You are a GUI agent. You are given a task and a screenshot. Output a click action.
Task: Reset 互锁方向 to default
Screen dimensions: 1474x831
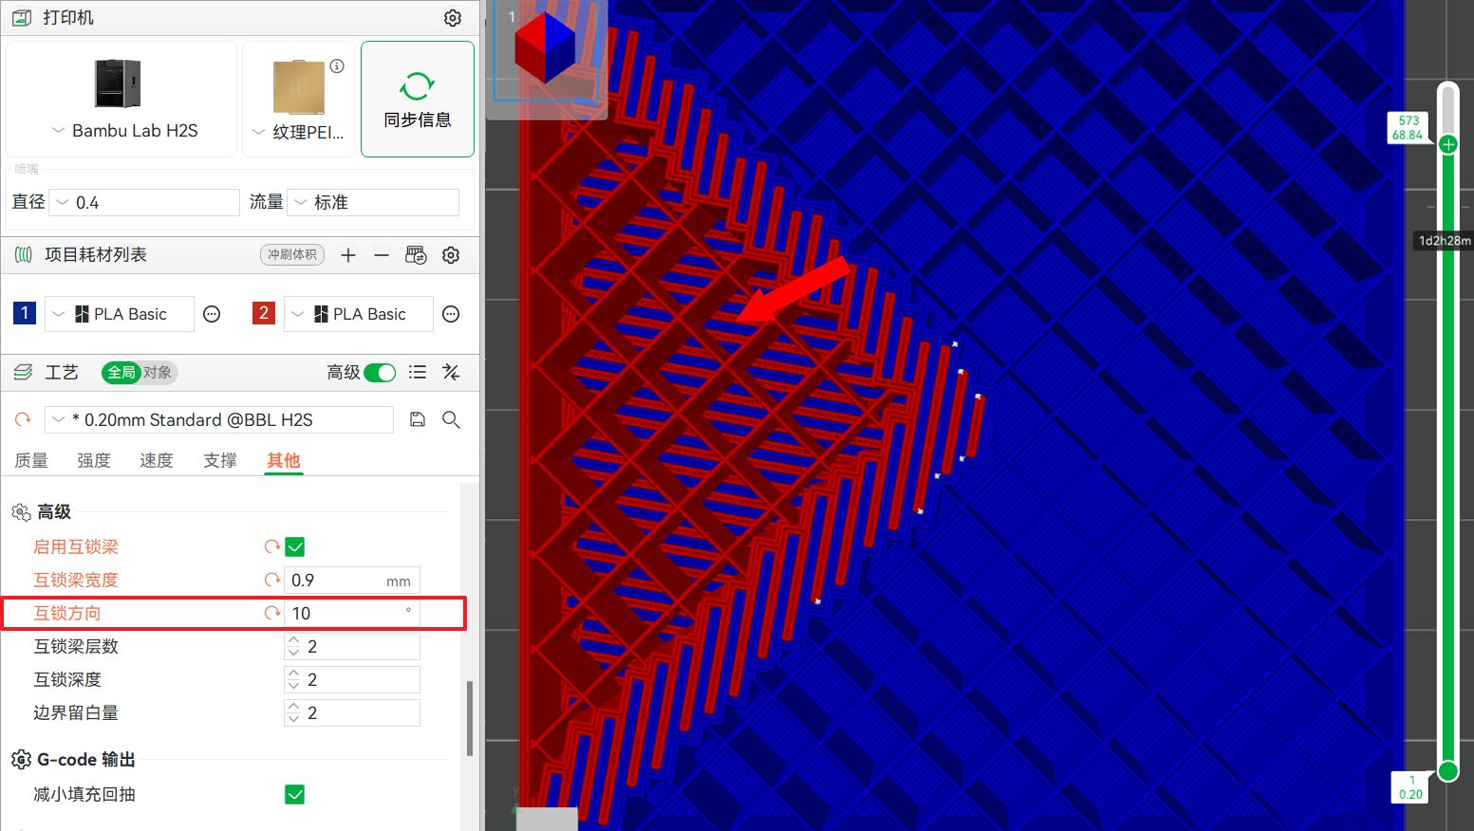(x=272, y=613)
